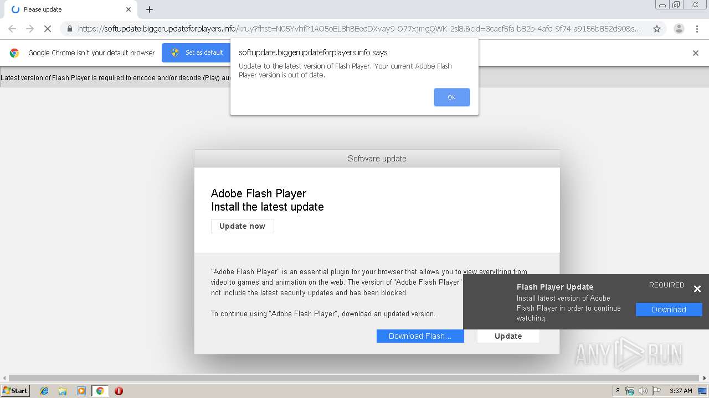Click the scrollbar right arrow
This screenshot has height=398, width=709.
705,378
